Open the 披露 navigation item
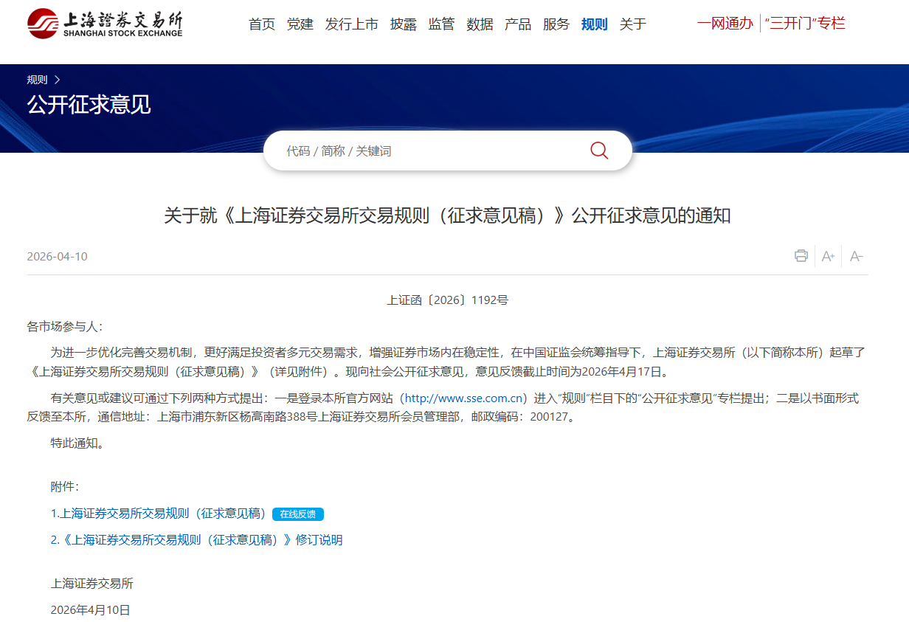 click(x=403, y=24)
